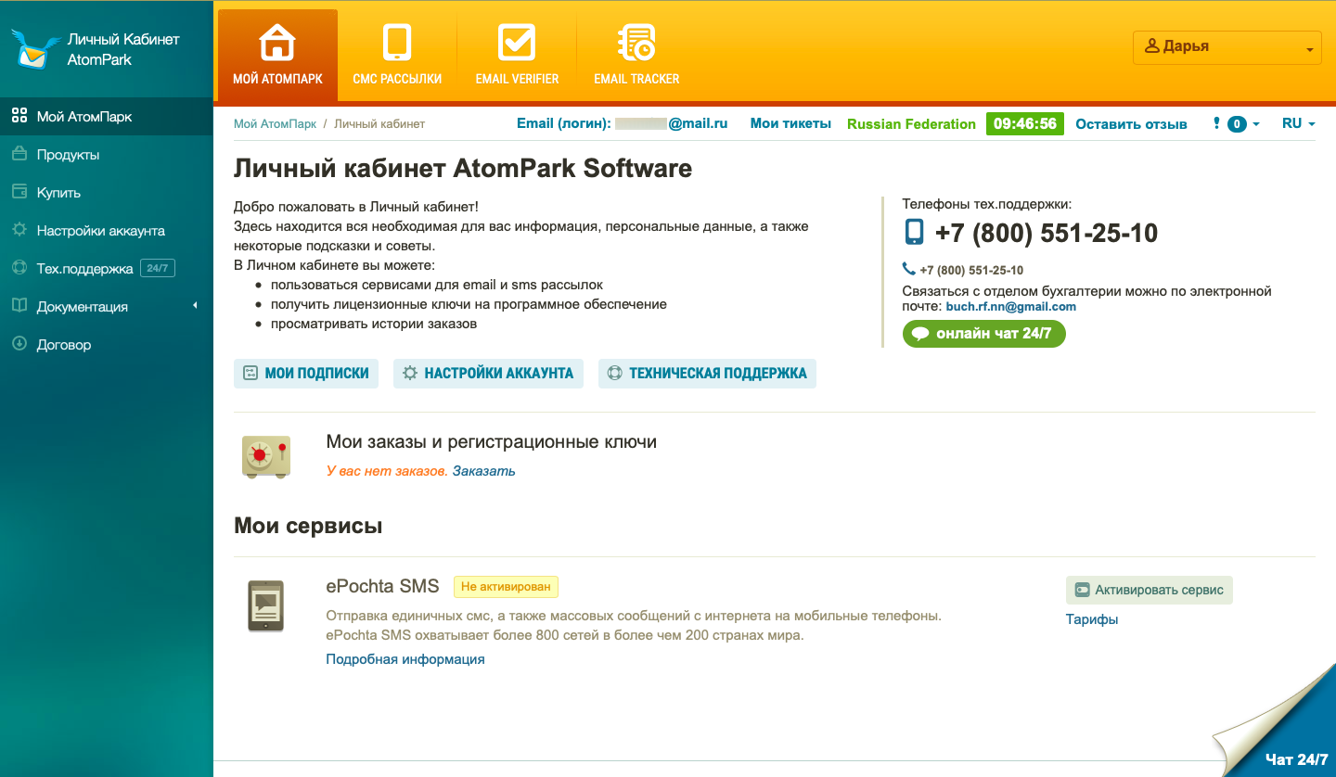Expand the notifications counter dropdown arrow
This screenshot has width=1336, height=777.
[1256, 124]
